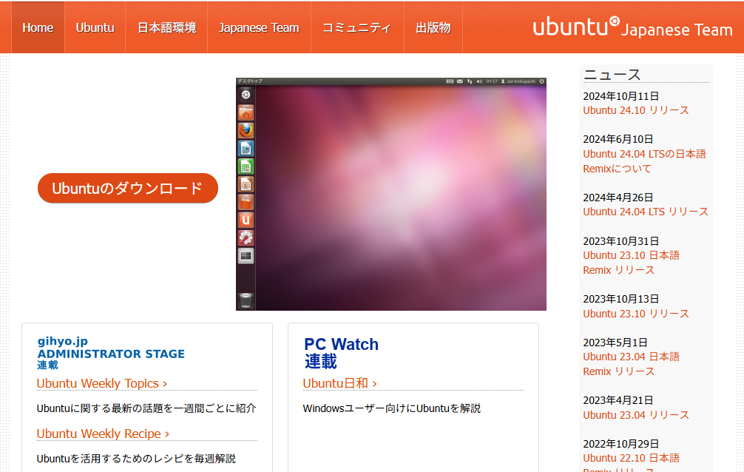Click the Home Folder launcher icon in the screenshot
Image resolution: width=744 pixels, height=472 pixels.
[x=246, y=113]
